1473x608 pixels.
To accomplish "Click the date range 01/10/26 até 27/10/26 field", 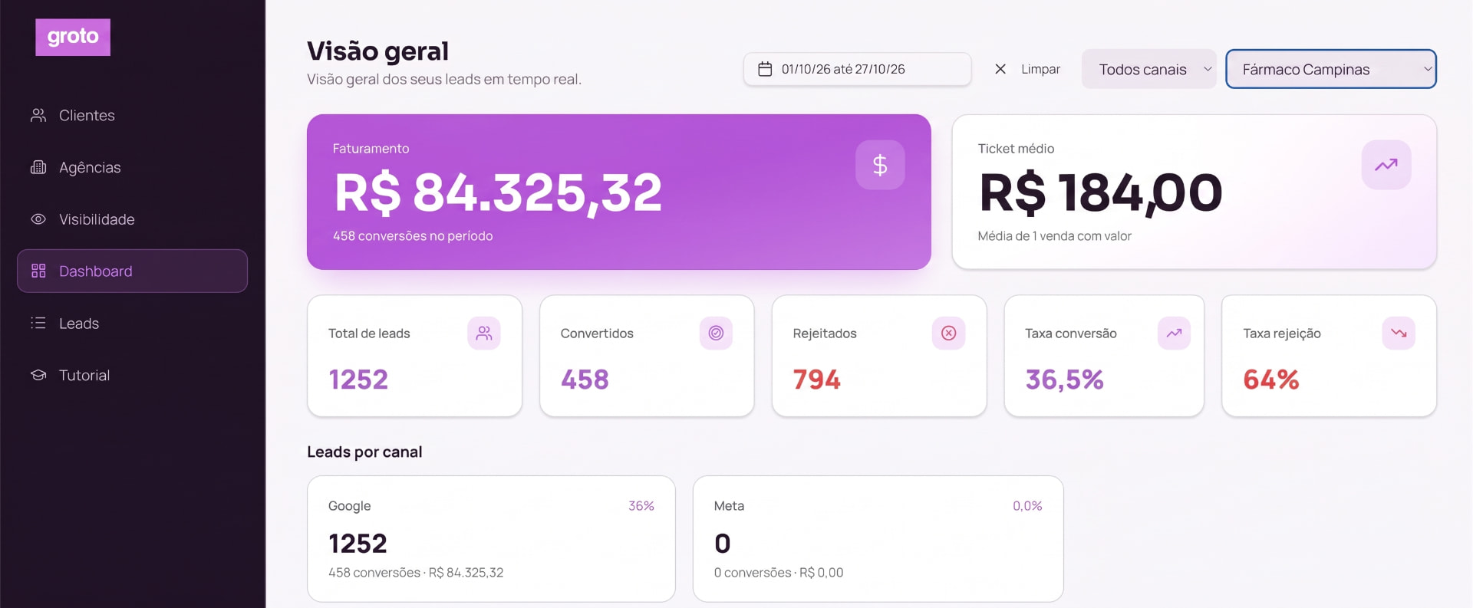I will tap(857, 69).
